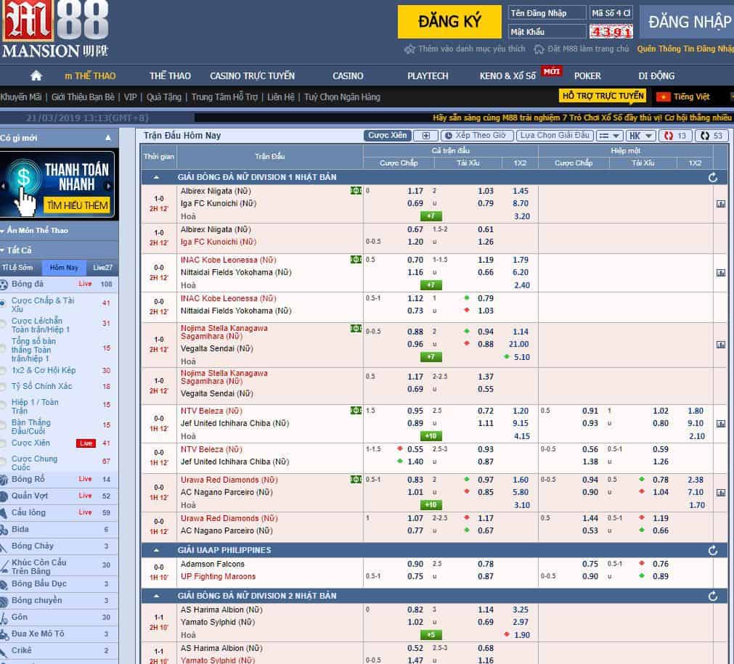Open stats icon for Albirex Niigata match
The height and width of the screenshot is (664, 734).
720,205
